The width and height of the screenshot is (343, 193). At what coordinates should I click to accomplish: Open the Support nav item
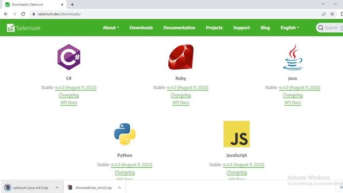click(242, 27)
